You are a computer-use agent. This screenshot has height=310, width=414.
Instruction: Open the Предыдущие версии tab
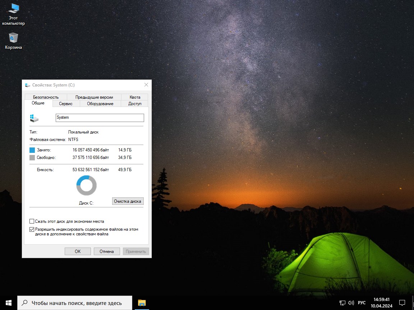tap(94, 97)
